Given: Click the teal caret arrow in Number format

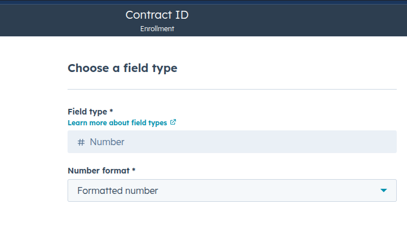Looking at the screenshot, I should coord(384,190).
